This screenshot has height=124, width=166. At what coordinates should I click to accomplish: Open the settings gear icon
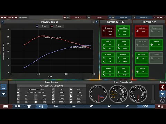[154, 17]
